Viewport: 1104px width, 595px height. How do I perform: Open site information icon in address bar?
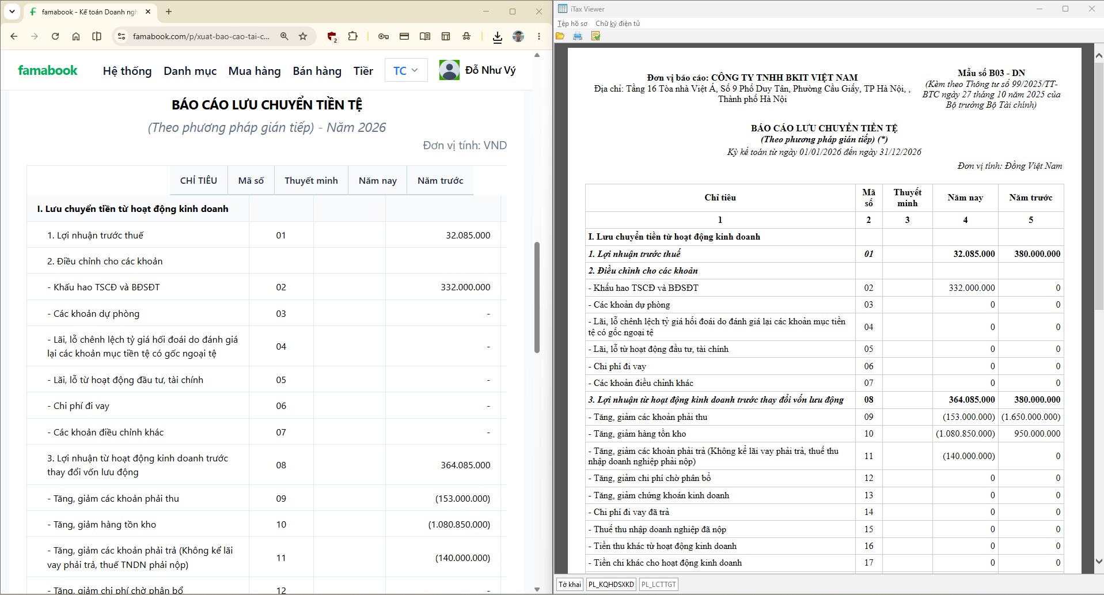point(121,36)
